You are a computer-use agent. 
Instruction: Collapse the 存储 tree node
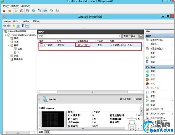pos(9,45)
